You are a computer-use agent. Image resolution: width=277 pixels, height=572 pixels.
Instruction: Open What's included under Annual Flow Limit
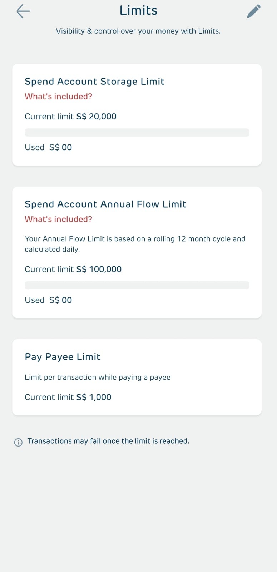(x=58, y=219)
